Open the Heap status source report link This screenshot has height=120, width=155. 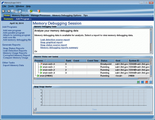(x=53, y=45)
